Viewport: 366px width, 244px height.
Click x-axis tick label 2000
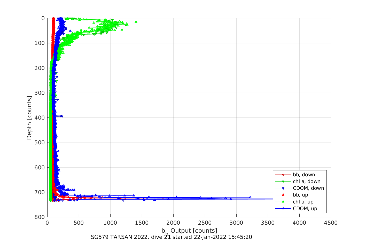(173, 223)
